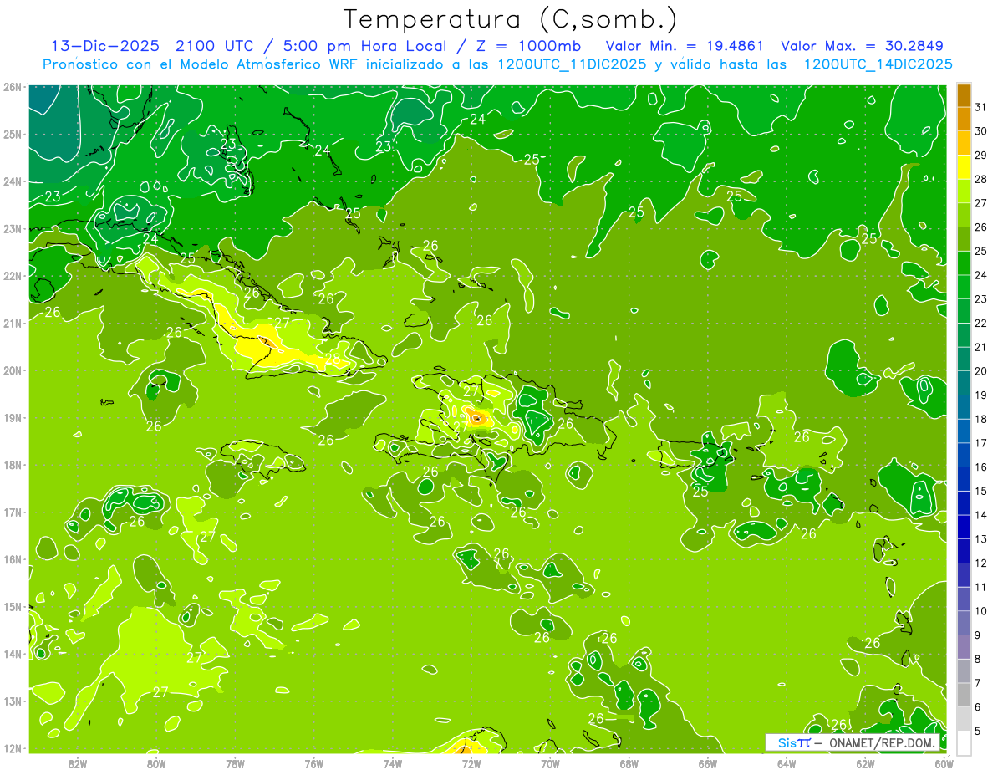Pick the light gray swatch between 5 and 6

pos(964,719)
